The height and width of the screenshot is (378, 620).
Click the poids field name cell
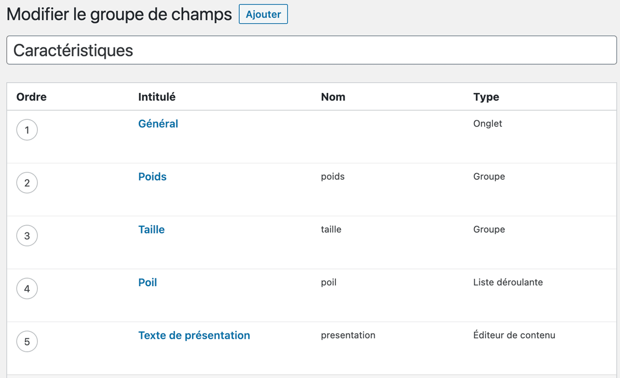click(333, 177)
